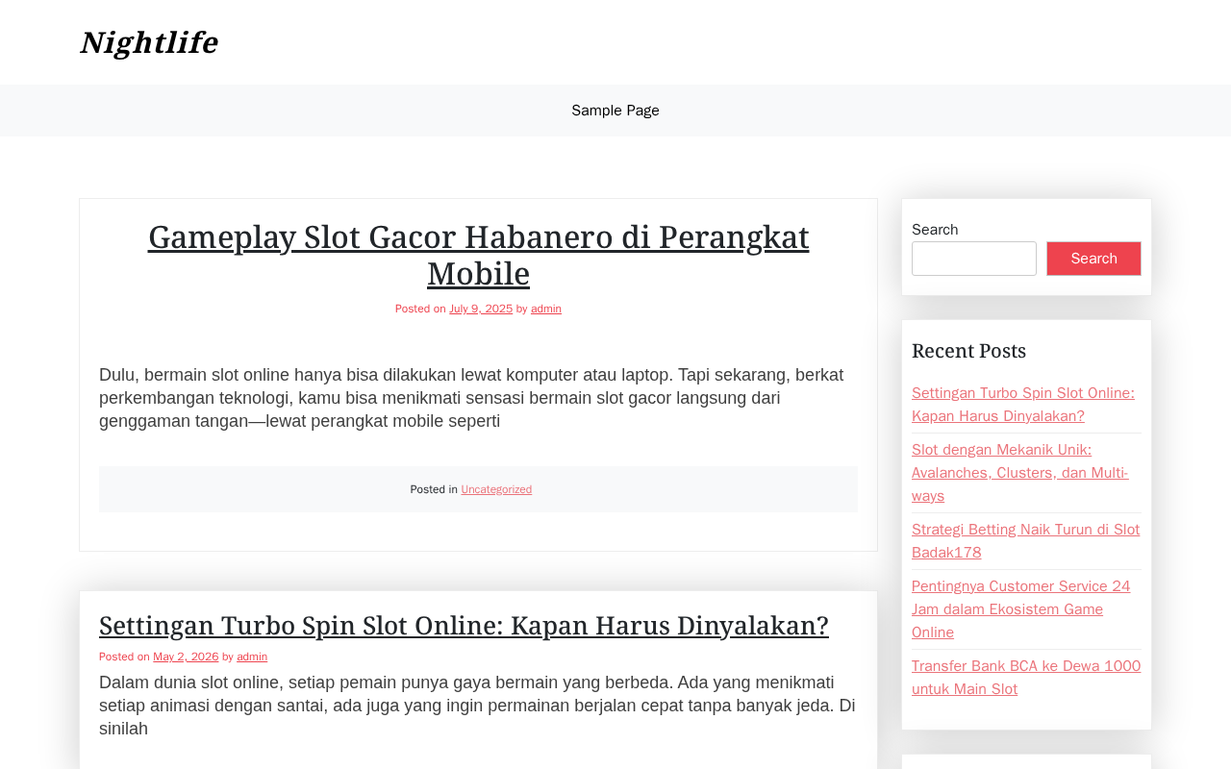Open Sample Page in the navigation menu

[615, 111]
